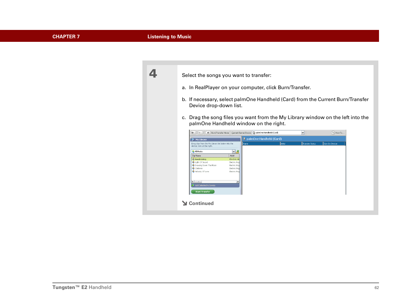The image size is (397, 307).
Task: Click Add Selected to Device link
Action: pyautogui.click(x=205, y=186)
